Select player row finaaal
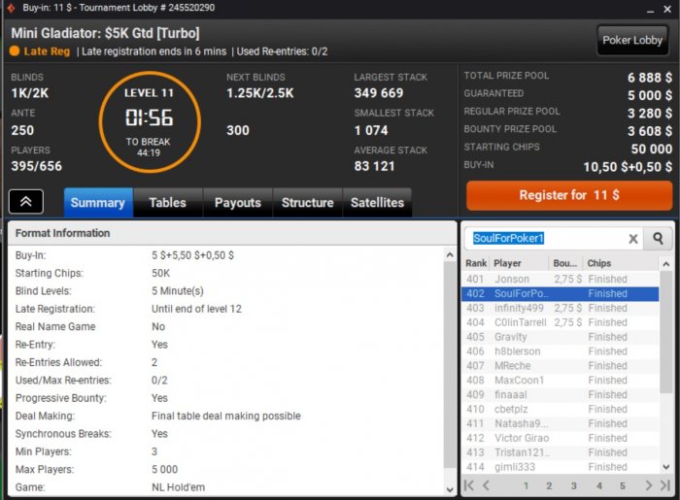The image size is (680, 500). pyautogui.click(x=561, y=395)
